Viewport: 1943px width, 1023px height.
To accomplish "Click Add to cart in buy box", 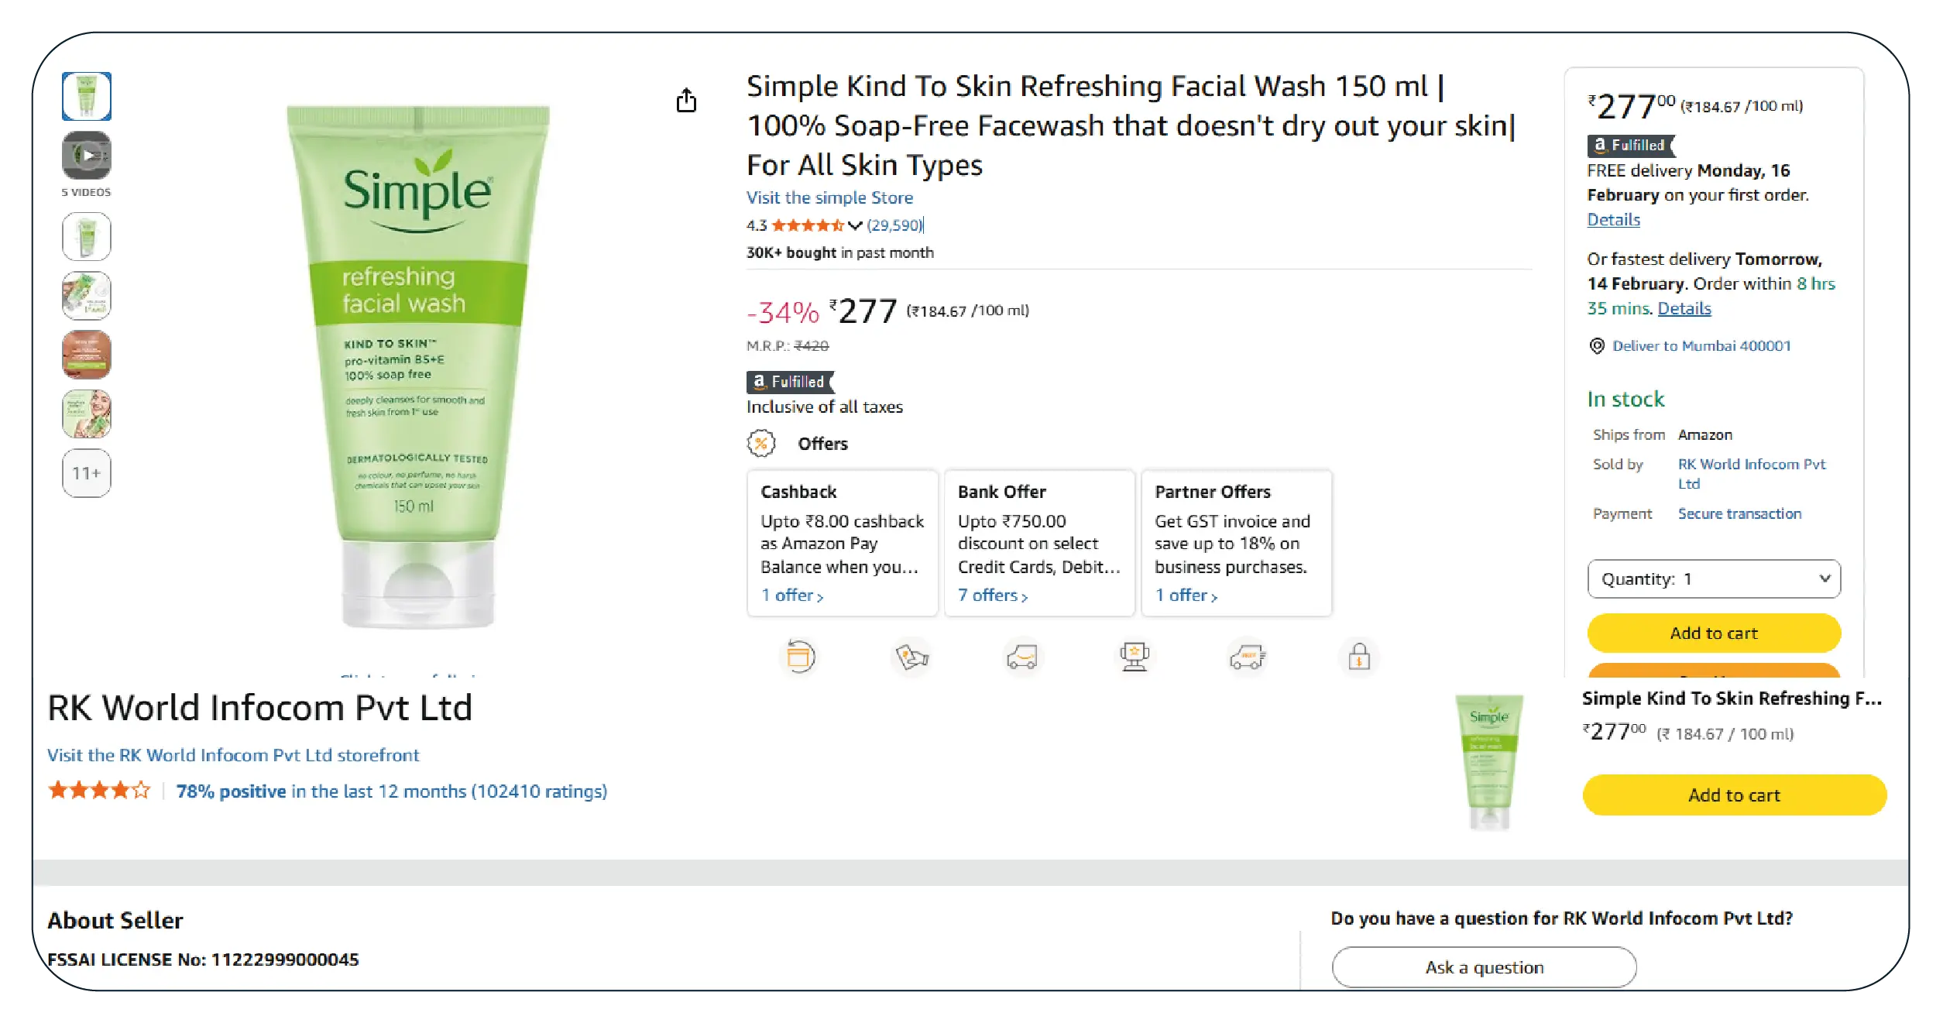I will coord(1714,633).
